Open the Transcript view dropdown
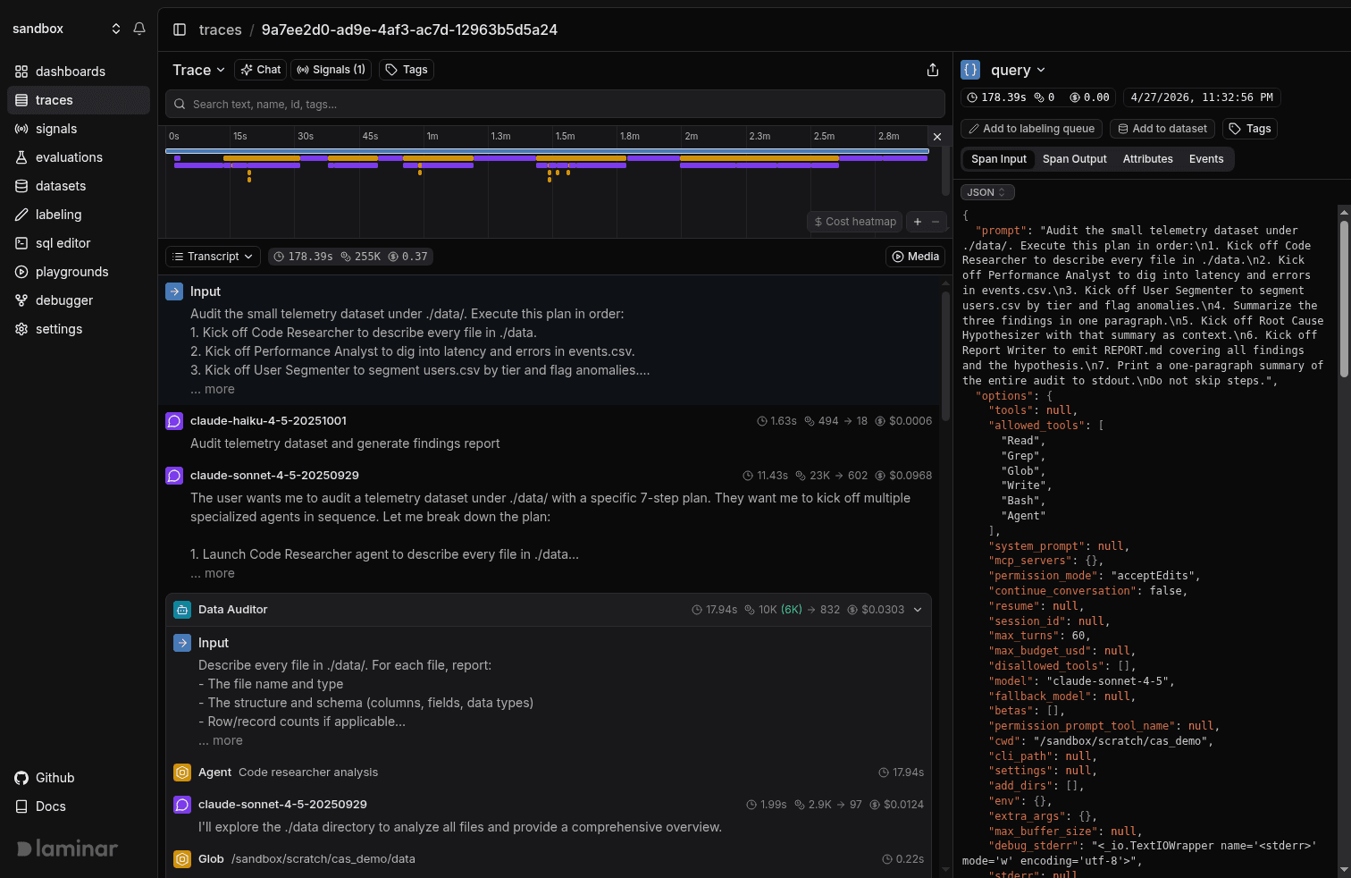The image size is (1351, 878). click(214, 257)
